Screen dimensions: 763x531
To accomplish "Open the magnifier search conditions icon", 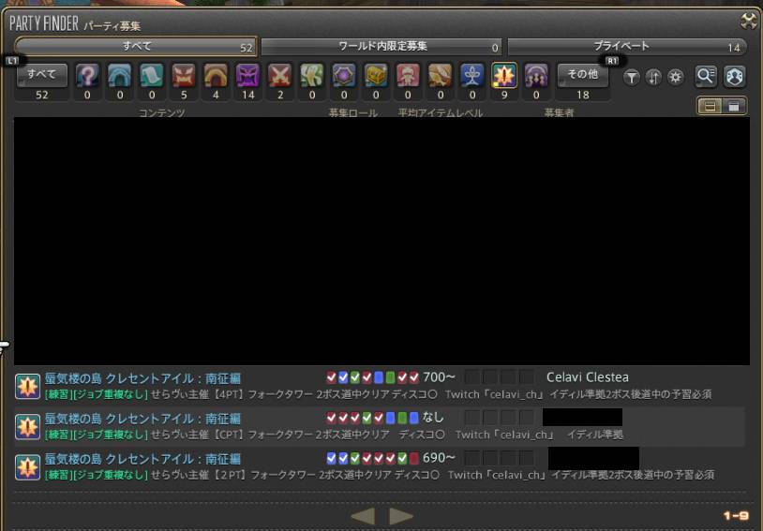I will (706, 77).
